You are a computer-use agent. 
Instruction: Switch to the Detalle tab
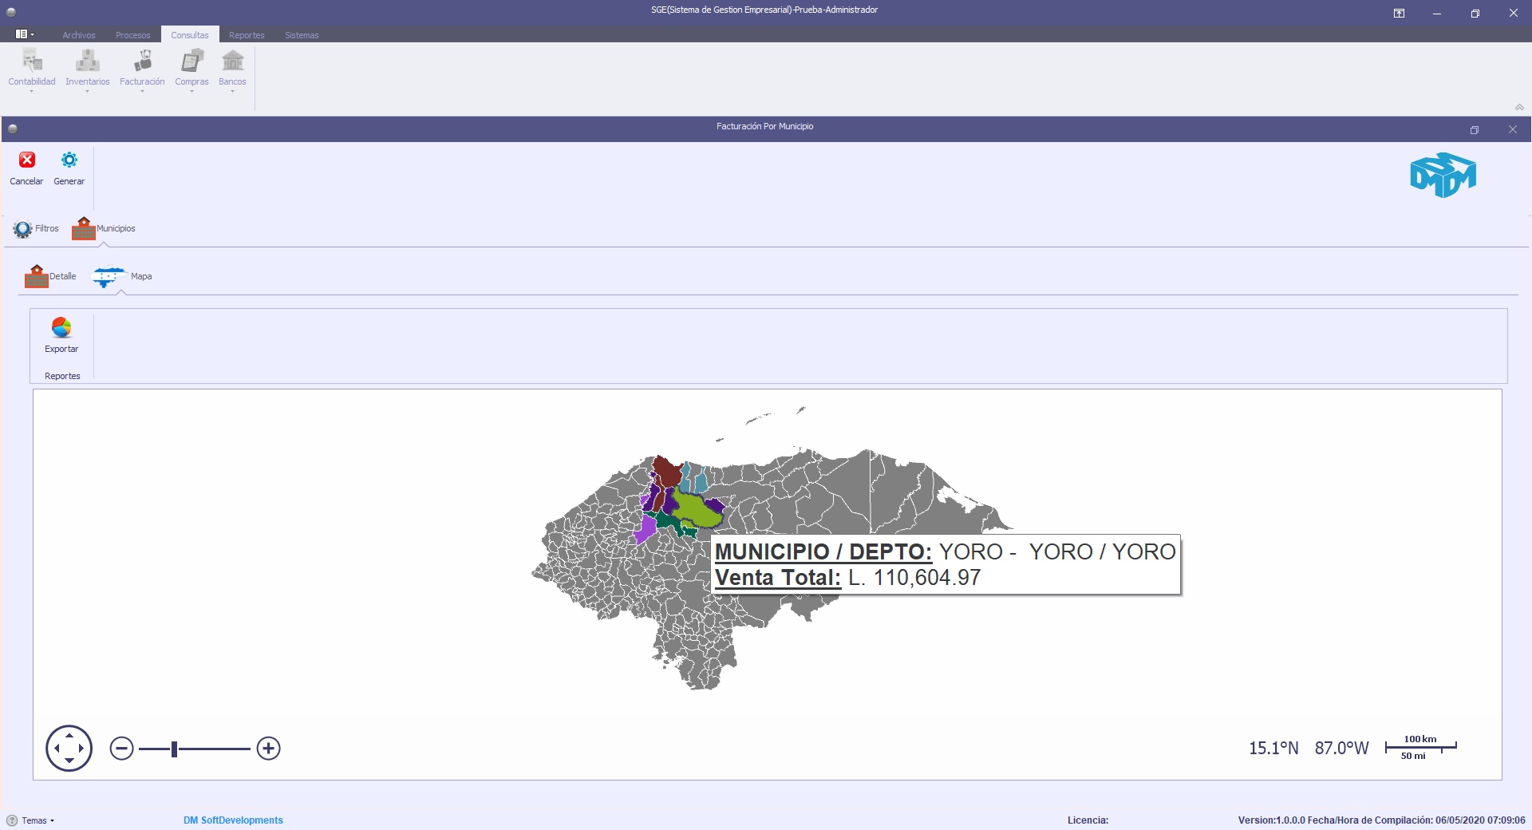click(50, 276)
